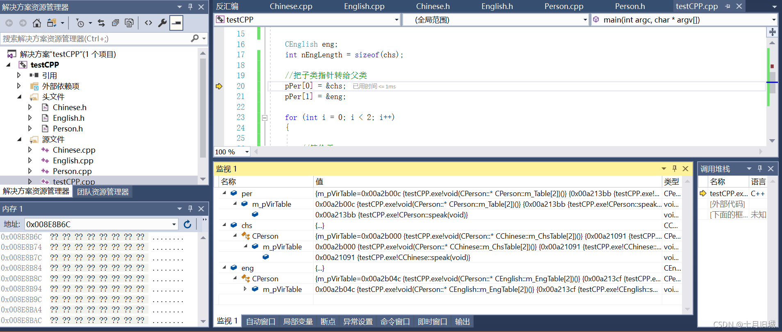The height and width of the screenshot is (332, 782).
Task: Open the 断点 tab
Action: (x=328, y=321)
